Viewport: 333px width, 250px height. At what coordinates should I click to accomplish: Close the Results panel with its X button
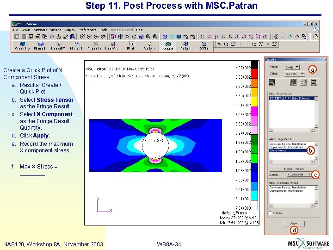tap(325, 59)
